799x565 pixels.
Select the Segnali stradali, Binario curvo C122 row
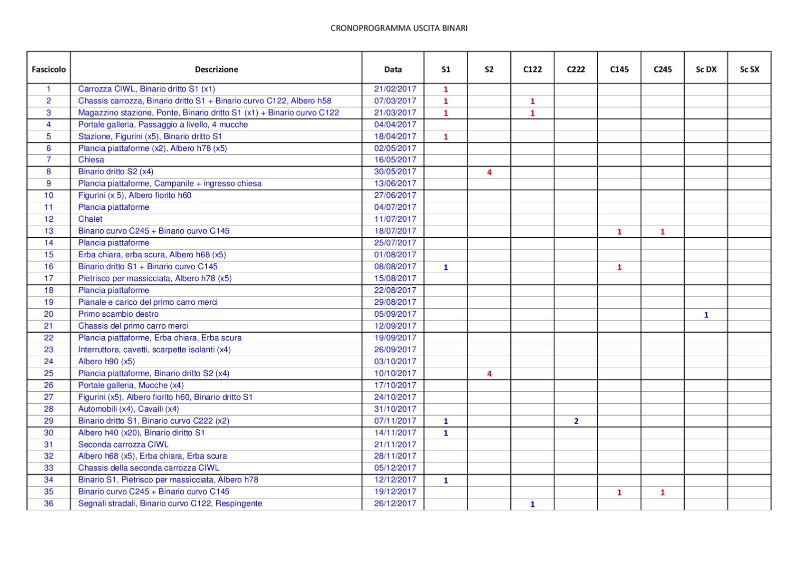pos(170,504)
